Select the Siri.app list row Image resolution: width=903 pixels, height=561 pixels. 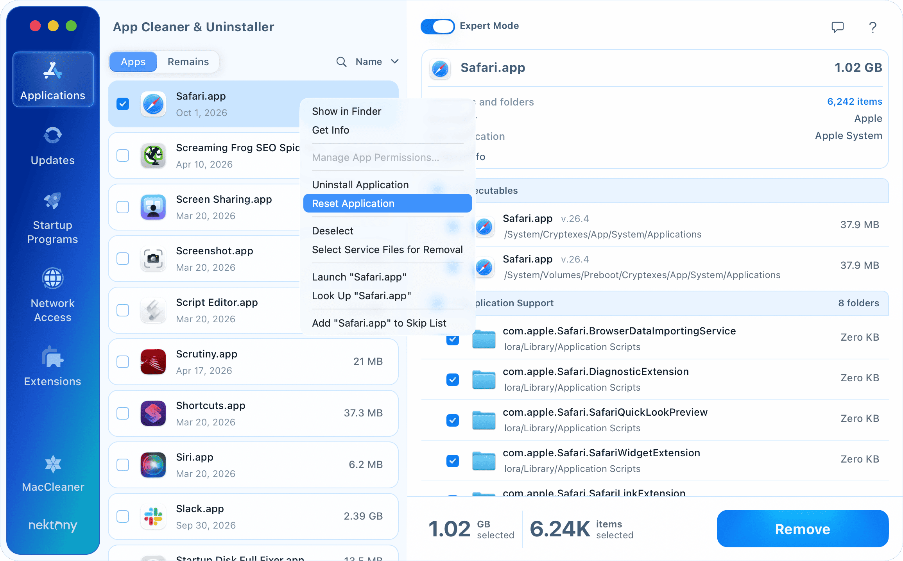pyautogui.click(x=253, y=465)
